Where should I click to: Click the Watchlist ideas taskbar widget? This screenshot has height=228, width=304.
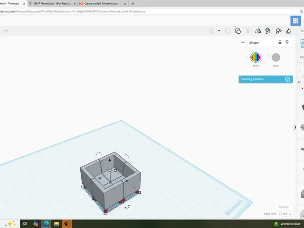(x=288, y=224)
